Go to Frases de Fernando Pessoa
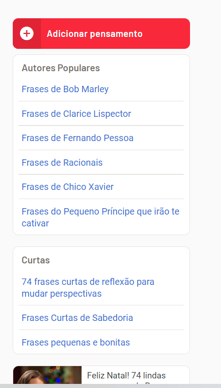The width and height of the screenshot is (221, 388). (77, 138)
